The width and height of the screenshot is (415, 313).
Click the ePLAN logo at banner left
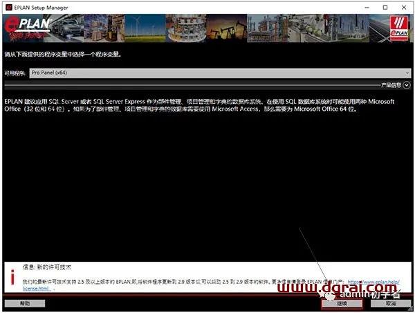[x=27, y=27]
